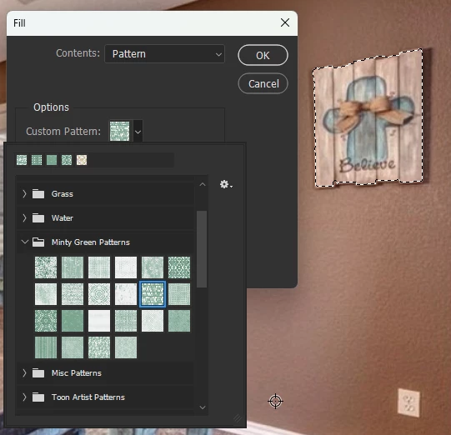
Task: Select second pattern in second Minty Green row
Action: (73, 294)
